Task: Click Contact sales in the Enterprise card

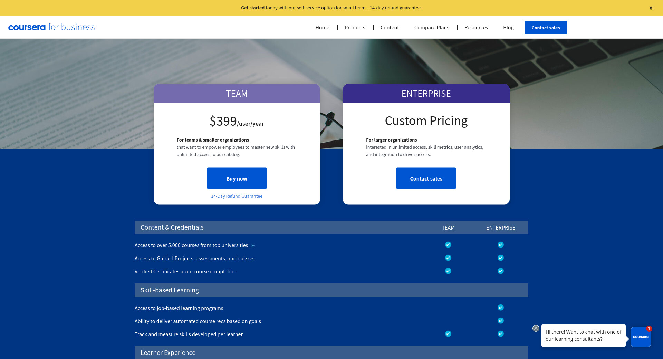Action: point(426,178)
